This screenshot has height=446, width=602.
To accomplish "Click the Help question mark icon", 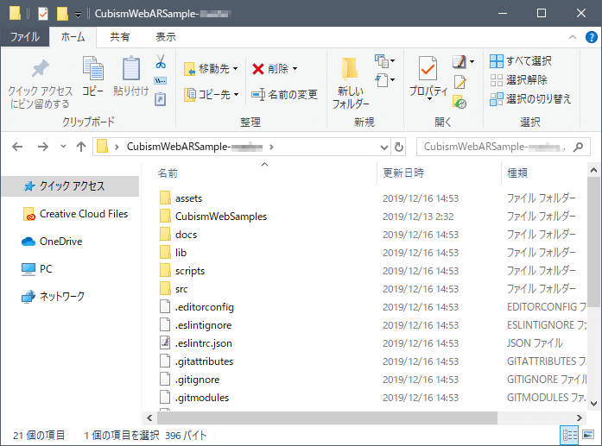I will 592,37.
